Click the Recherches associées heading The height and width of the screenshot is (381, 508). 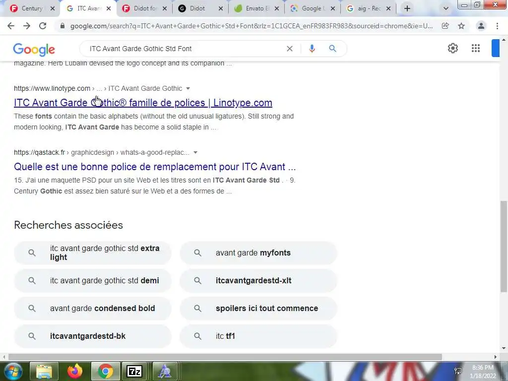pyautogui.click(x=68, y=225)
